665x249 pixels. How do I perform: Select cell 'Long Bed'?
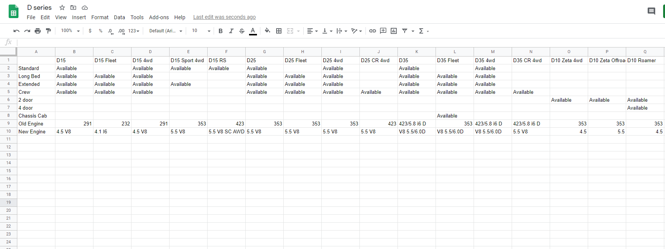point(36,76)
